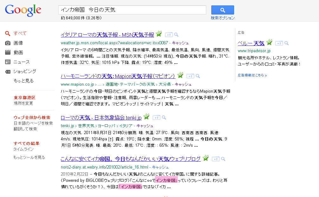
Task: Open preview magnifier for イカ帝国 blog result
Action: click(x=223, y=159)
